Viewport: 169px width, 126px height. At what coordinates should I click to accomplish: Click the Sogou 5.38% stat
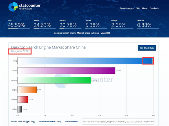[x=96, y=24]
